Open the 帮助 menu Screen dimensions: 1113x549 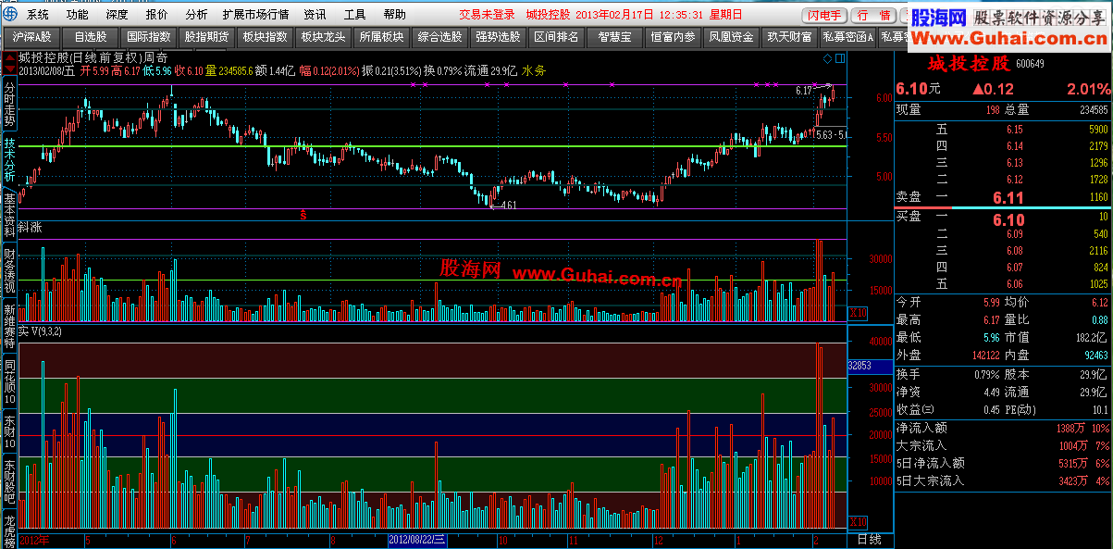[x=394, y=15]
